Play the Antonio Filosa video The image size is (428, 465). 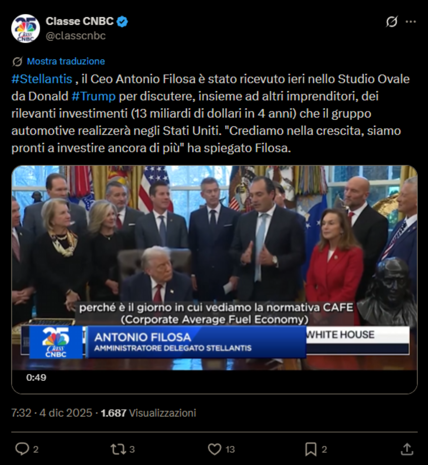(x=214, y=268)
